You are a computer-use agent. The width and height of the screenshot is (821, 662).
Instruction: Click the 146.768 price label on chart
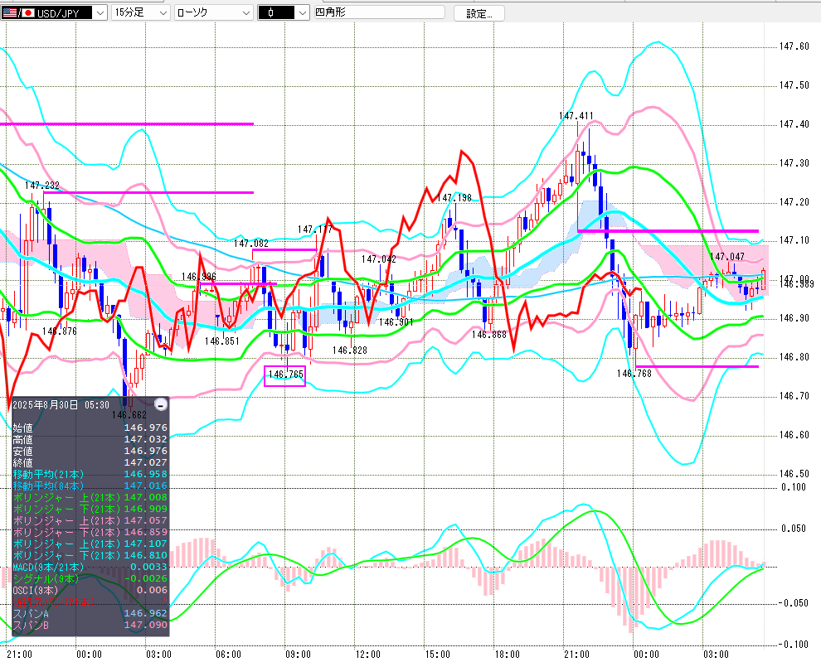coord(634,374)
